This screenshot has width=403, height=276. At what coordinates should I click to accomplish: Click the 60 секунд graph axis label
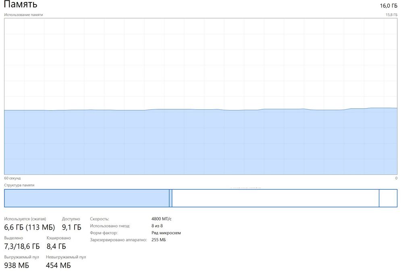pos(12,178)
